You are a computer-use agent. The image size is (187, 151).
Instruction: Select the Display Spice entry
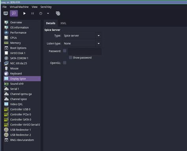22,79
